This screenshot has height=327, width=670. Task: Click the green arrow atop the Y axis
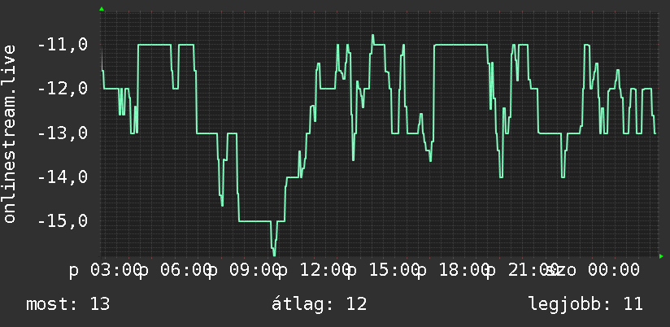[x=102, y=9]
